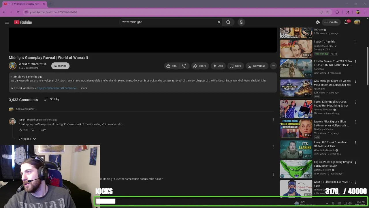View site information icon in address bar
The image size is (369, 208).
26,12
